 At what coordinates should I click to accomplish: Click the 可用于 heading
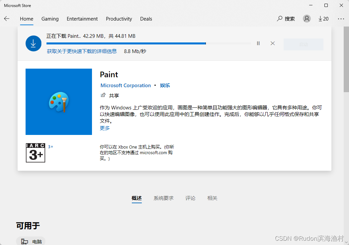[28, 226]
